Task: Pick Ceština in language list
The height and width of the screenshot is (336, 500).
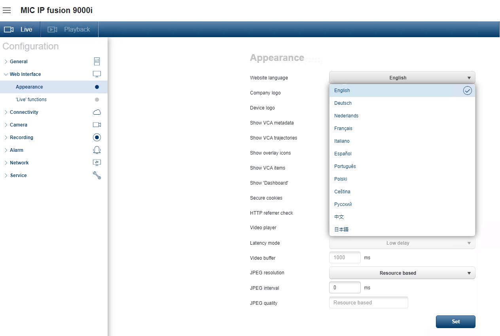Action: (x=402, y=192)
